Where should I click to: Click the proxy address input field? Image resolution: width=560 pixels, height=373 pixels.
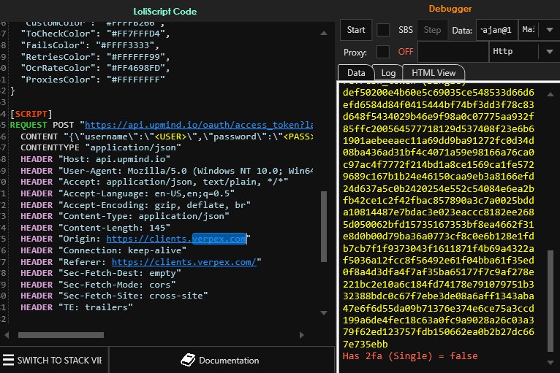[453, 52]
